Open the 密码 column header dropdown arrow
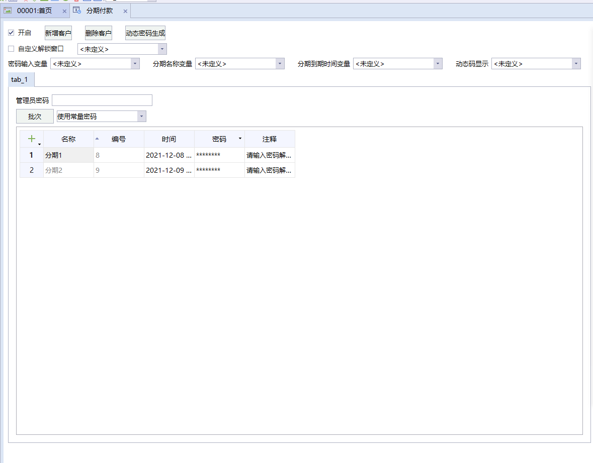593x463 pixels. [240, 139]
